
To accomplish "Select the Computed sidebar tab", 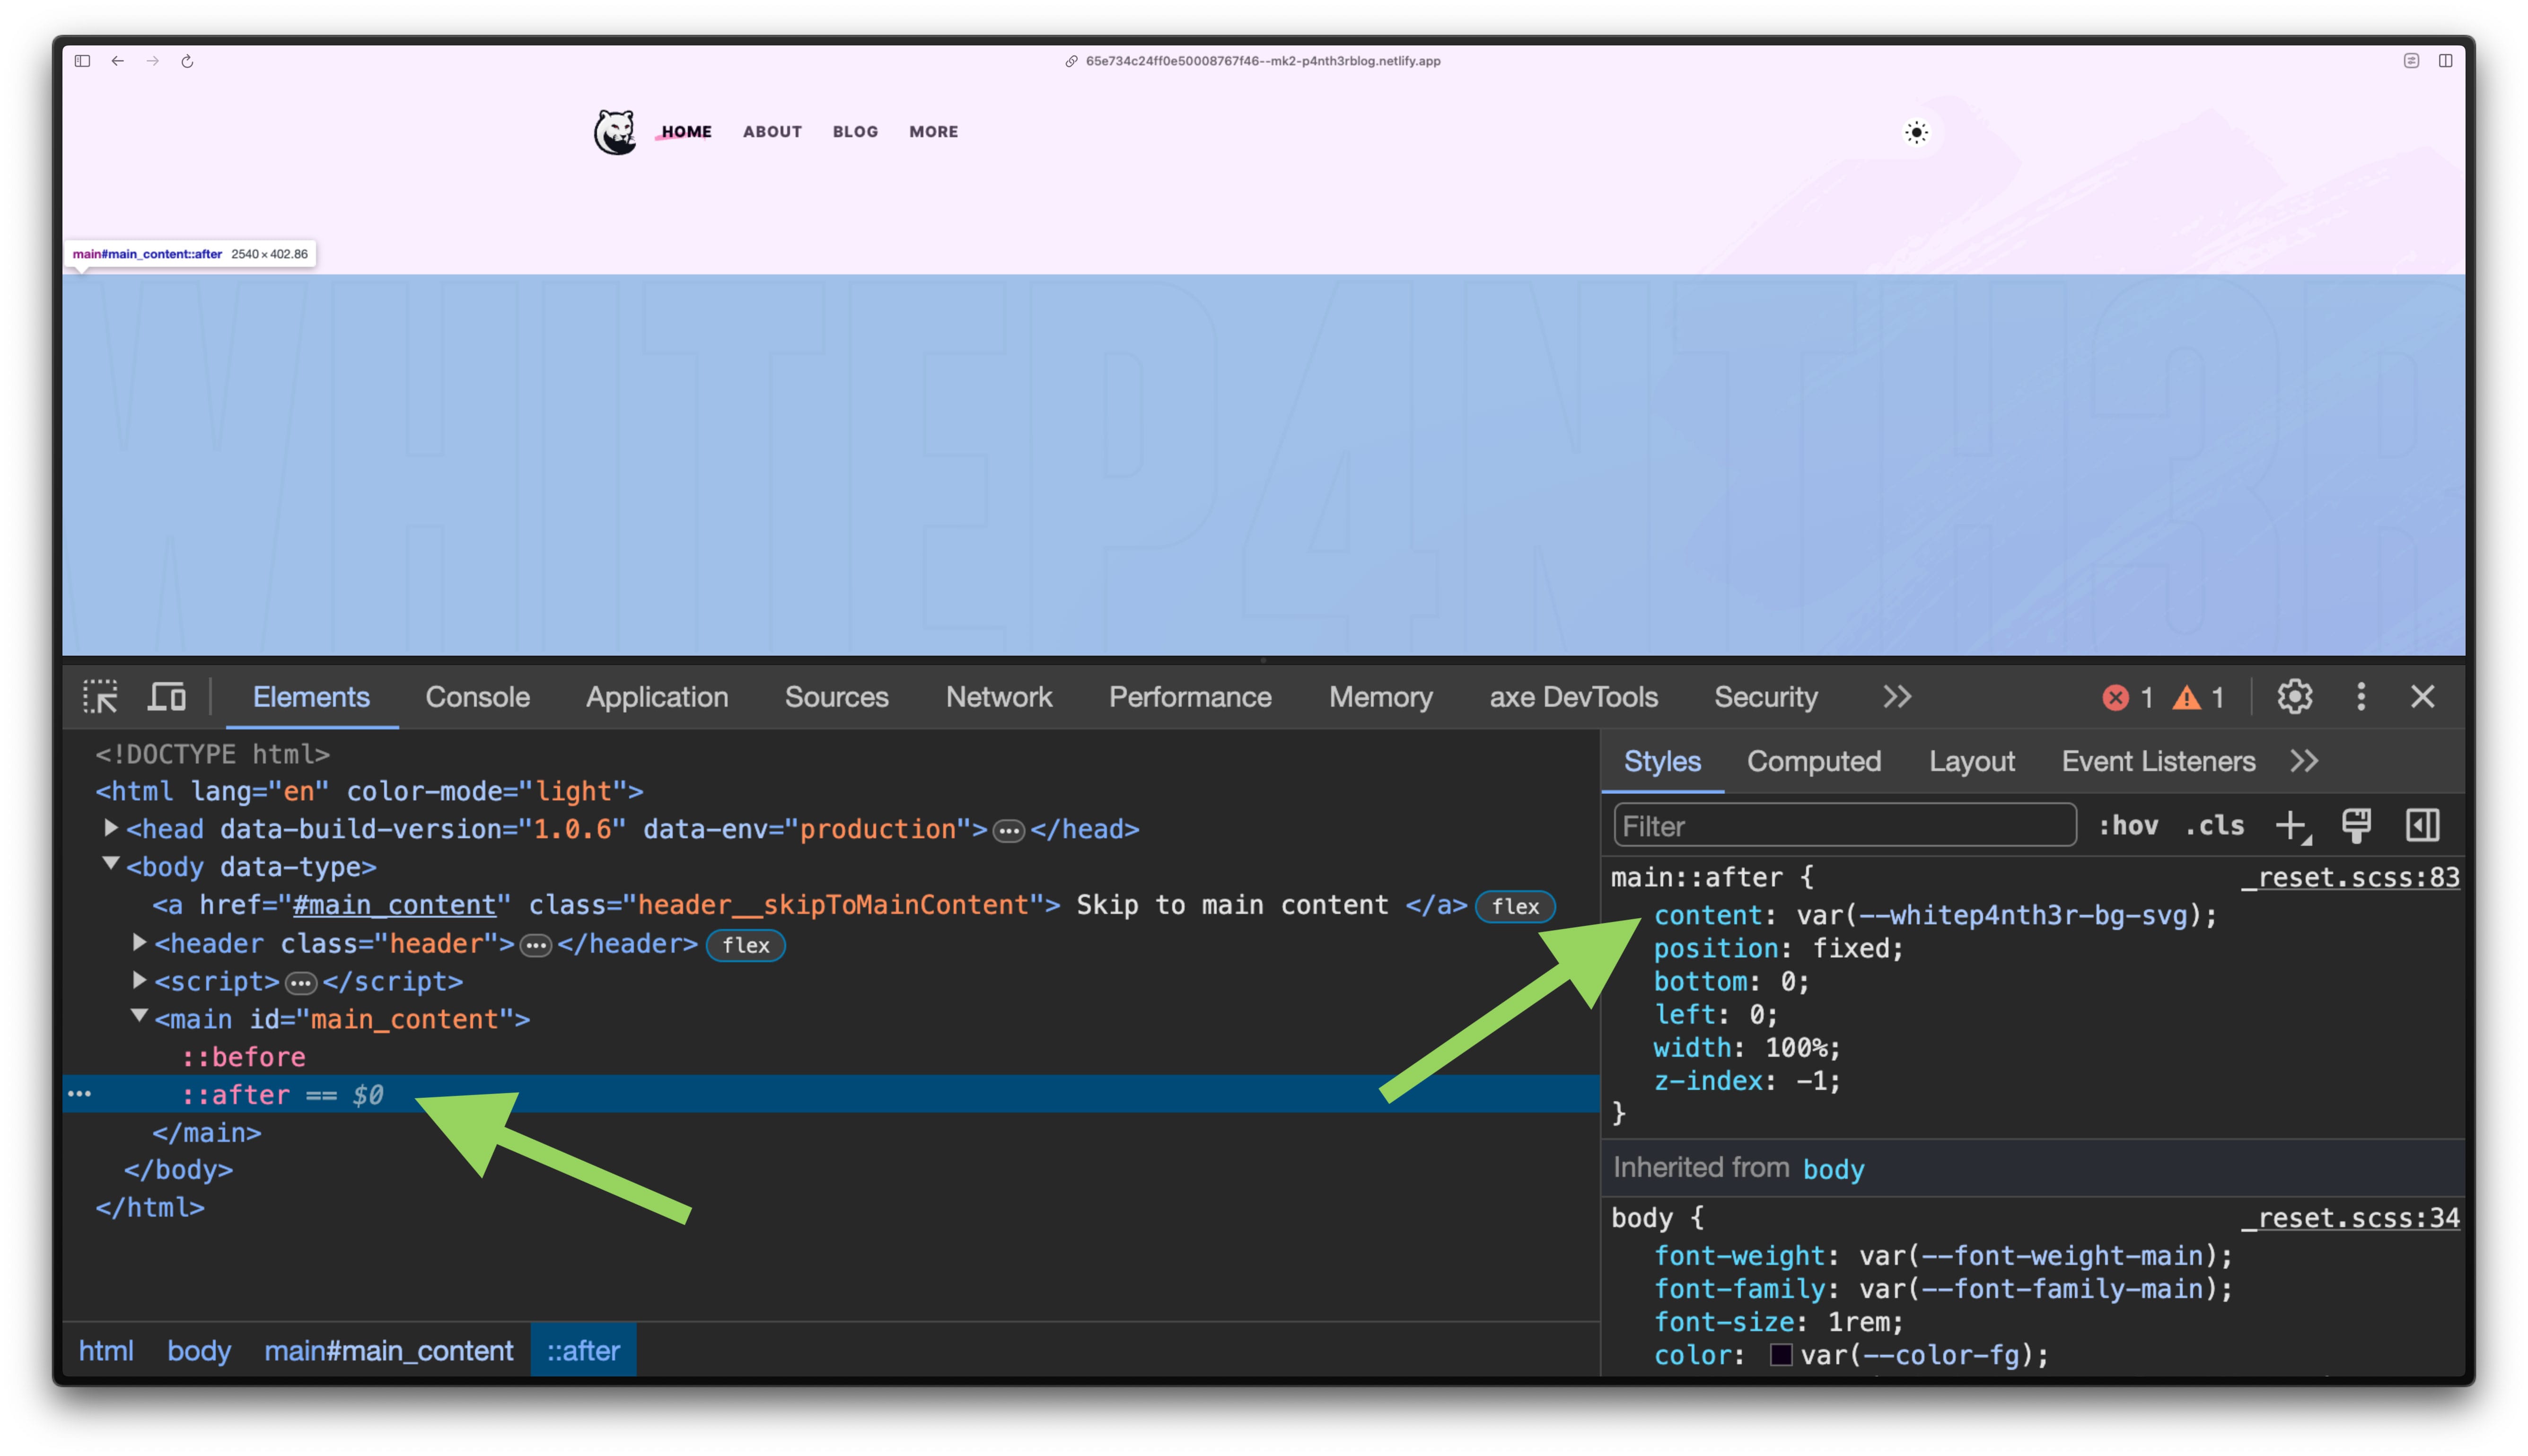I will point(1813,761).
